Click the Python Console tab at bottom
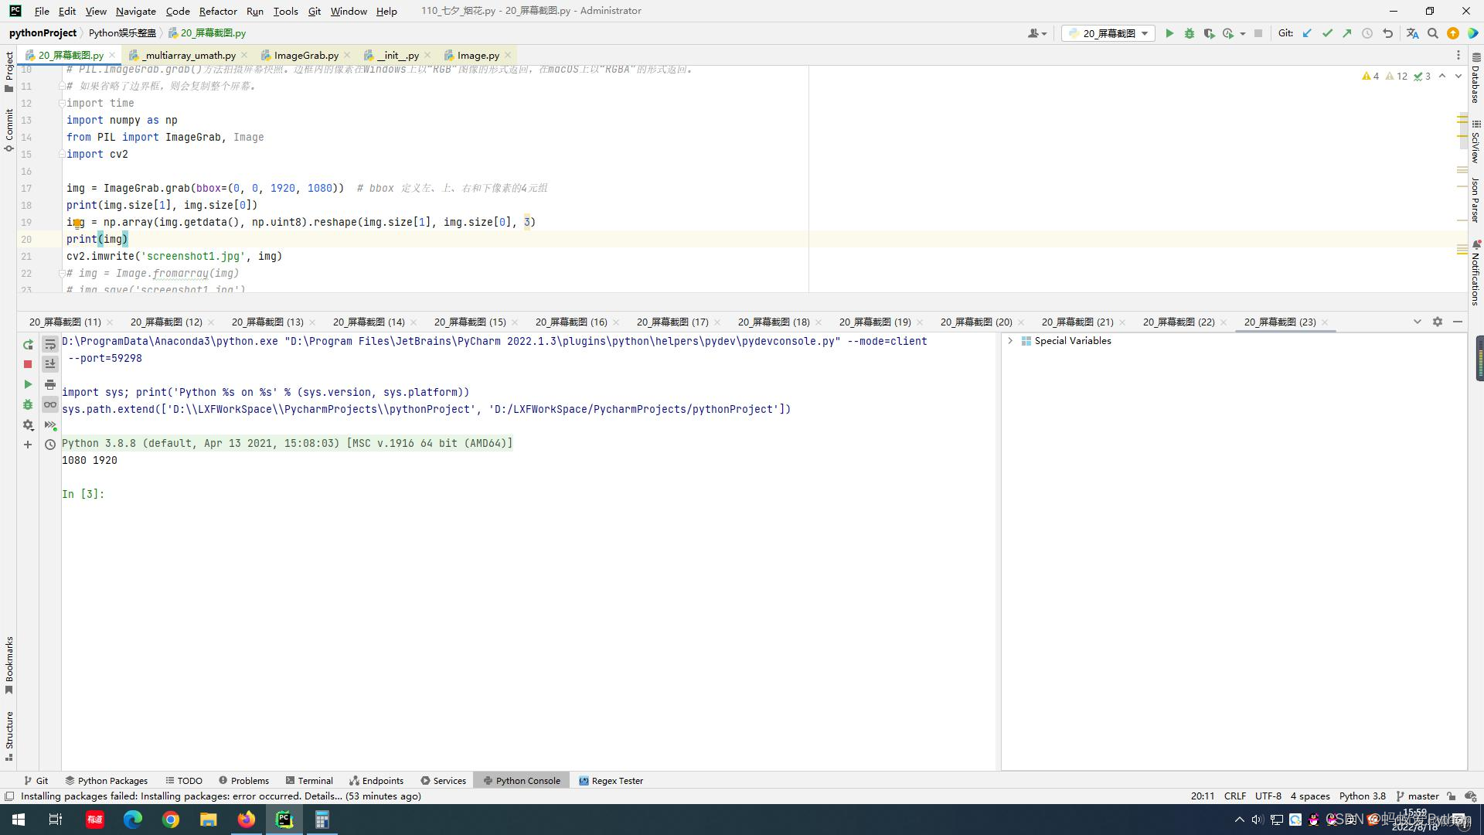This screenshot has width=1484, height=835. point(527,781)
